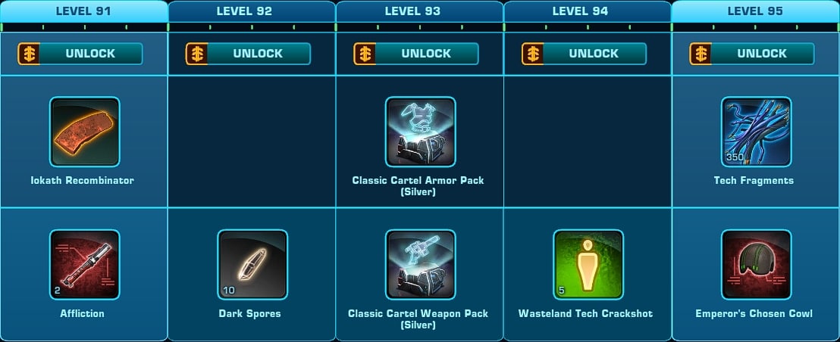Image resolution: width=840 pixels, height=342 pixels.
Task: Click the Tech Fragments reward icon
Action: click(x=757, y=132)
